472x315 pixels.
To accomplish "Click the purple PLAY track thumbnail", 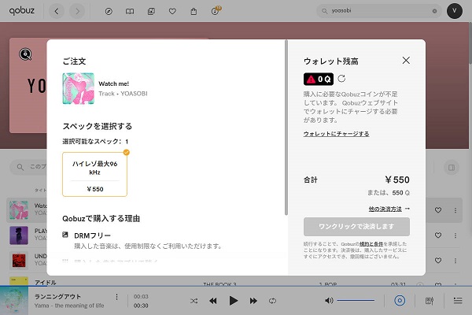I will tap(19, 235).
